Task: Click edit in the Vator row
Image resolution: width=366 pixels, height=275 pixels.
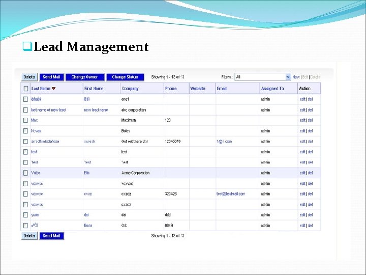Action: 302,173
